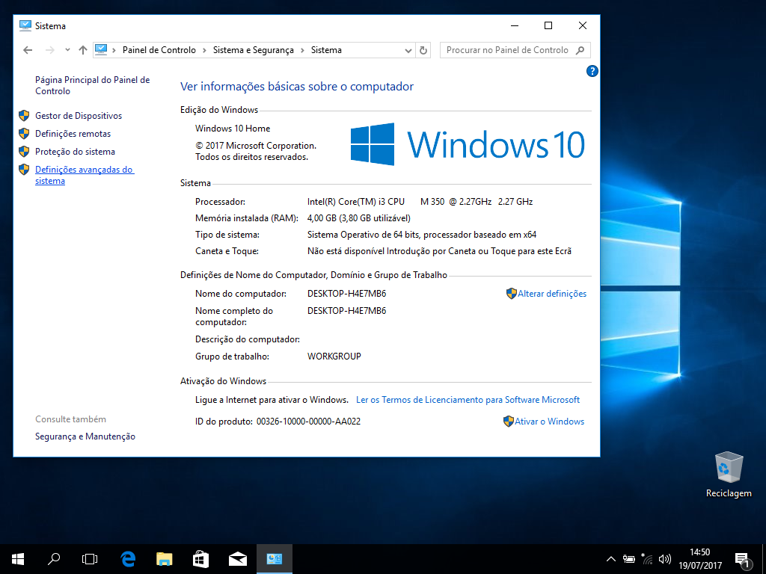The height and width of the screenshot is (574, 766).
Task: Click Ativar o Windows link
Action: click(549, 422)
